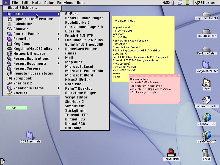Open the KeyLimeDaten drive icon

tap(206, 49)
